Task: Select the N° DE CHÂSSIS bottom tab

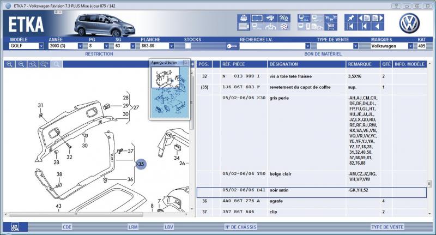Action: tap(240, 227)
